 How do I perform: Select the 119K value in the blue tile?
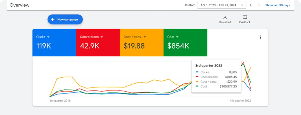(x=44, y=46)
